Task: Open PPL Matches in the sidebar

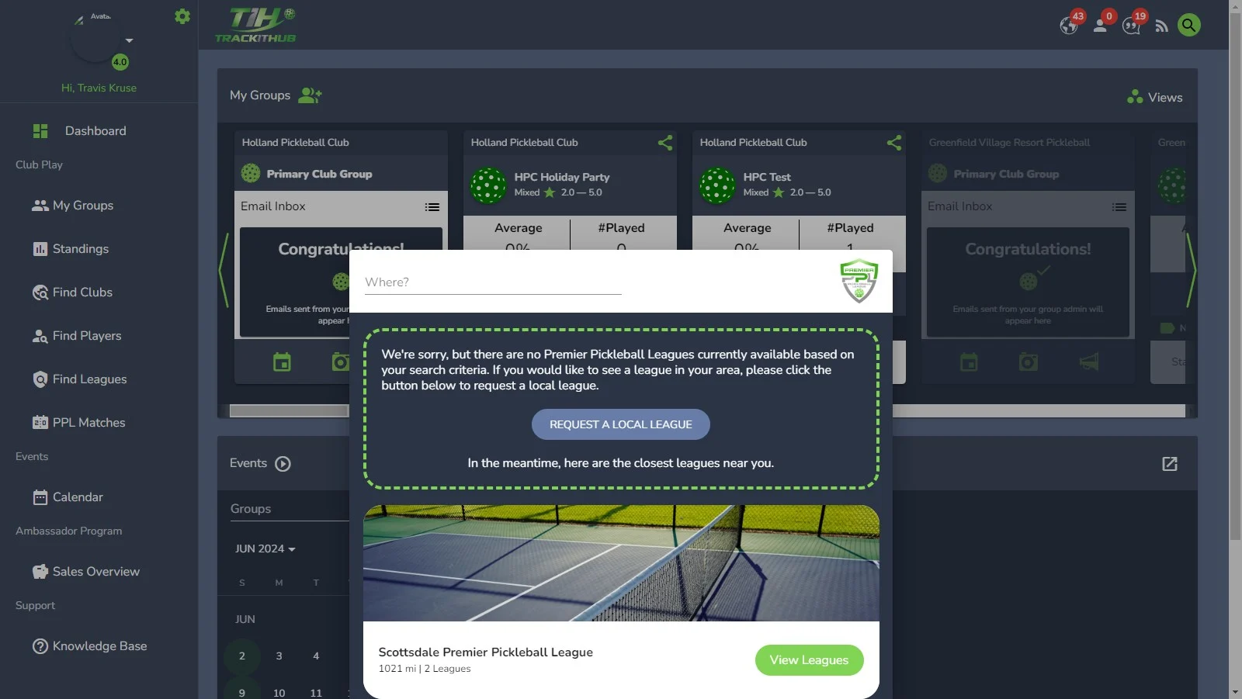Action: pos(78,423)
